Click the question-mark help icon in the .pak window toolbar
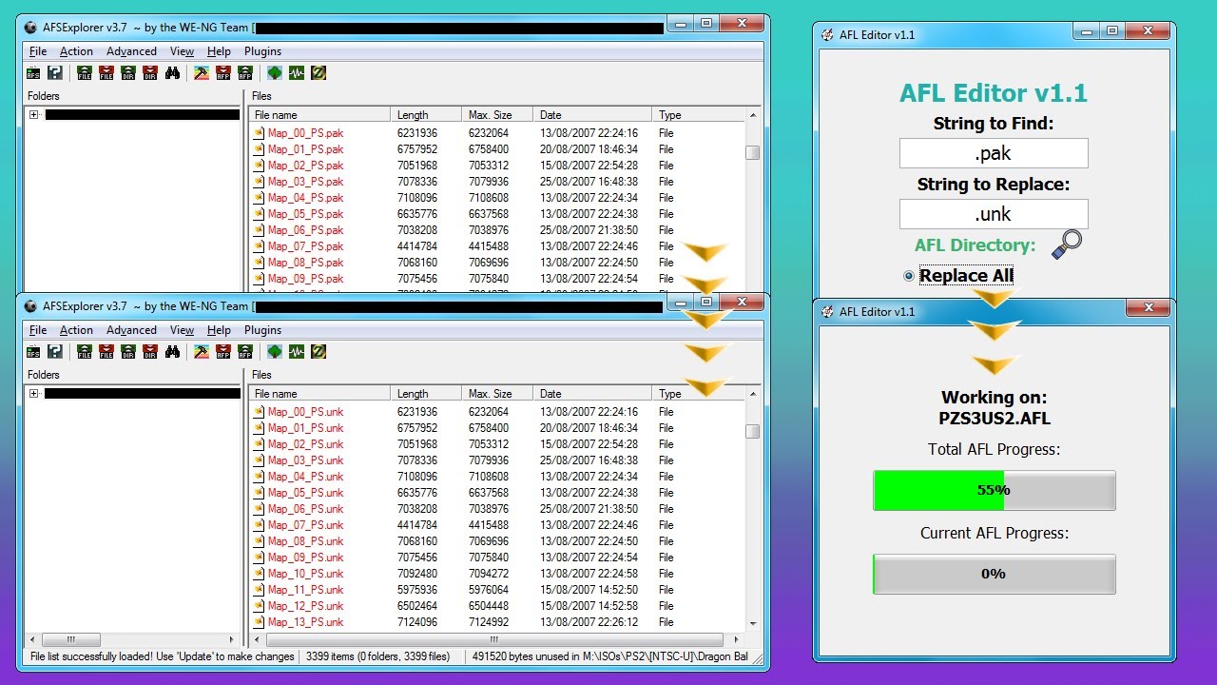Screen dimensions: 1217x685 tap(55, 72)
